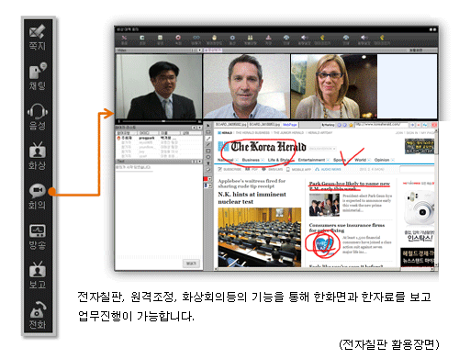Start 음성 voice call via headset icon

point(38,117)
